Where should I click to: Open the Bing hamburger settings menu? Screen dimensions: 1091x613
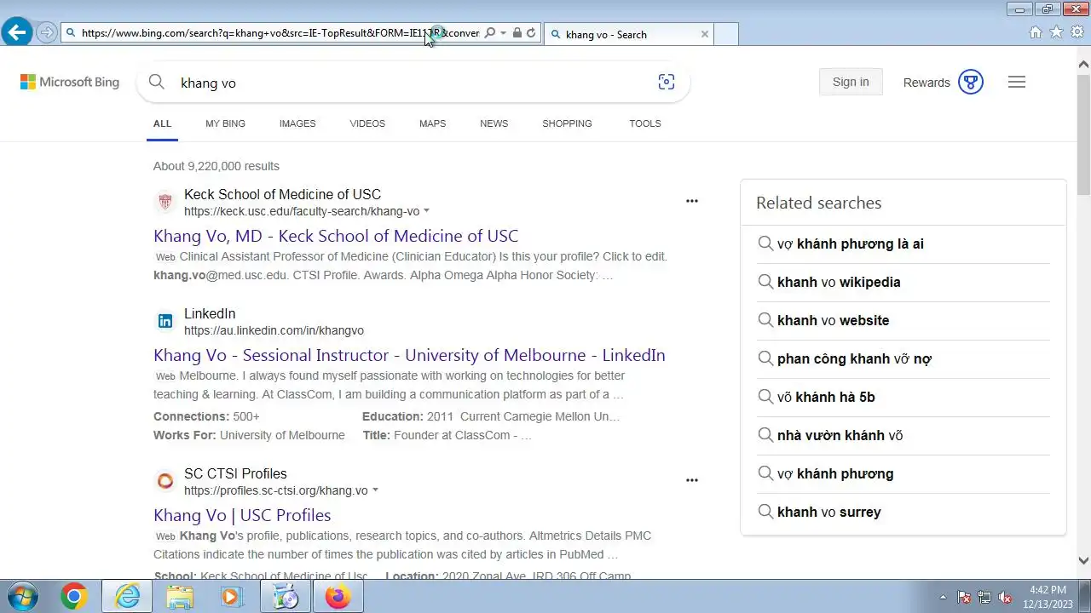[1017, 82]
